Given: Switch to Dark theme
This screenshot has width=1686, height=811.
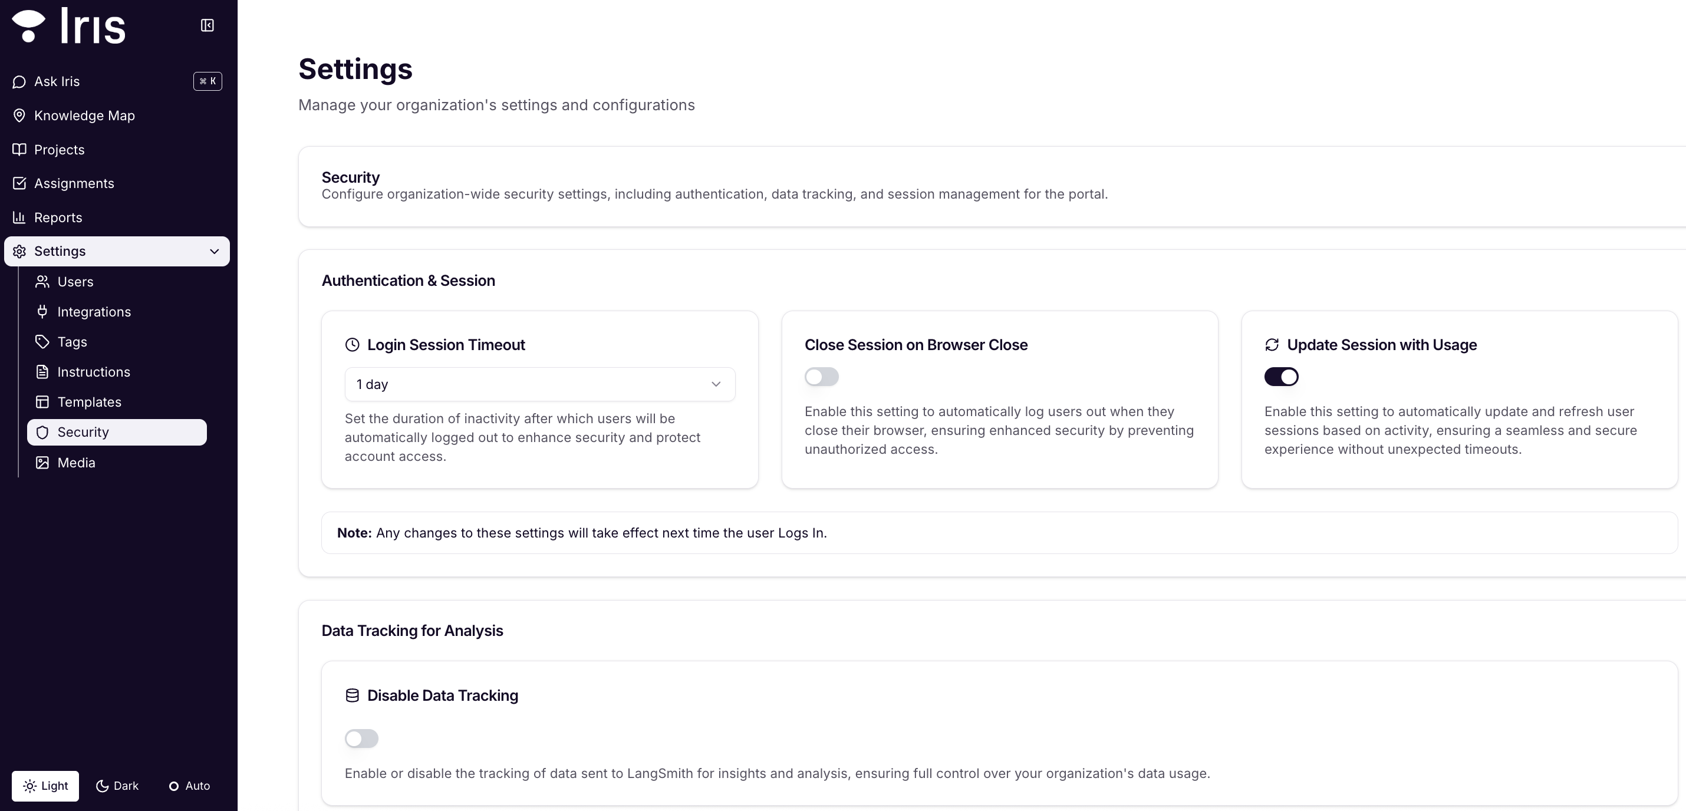Looking at the screenshot, I should coord(117,786).
